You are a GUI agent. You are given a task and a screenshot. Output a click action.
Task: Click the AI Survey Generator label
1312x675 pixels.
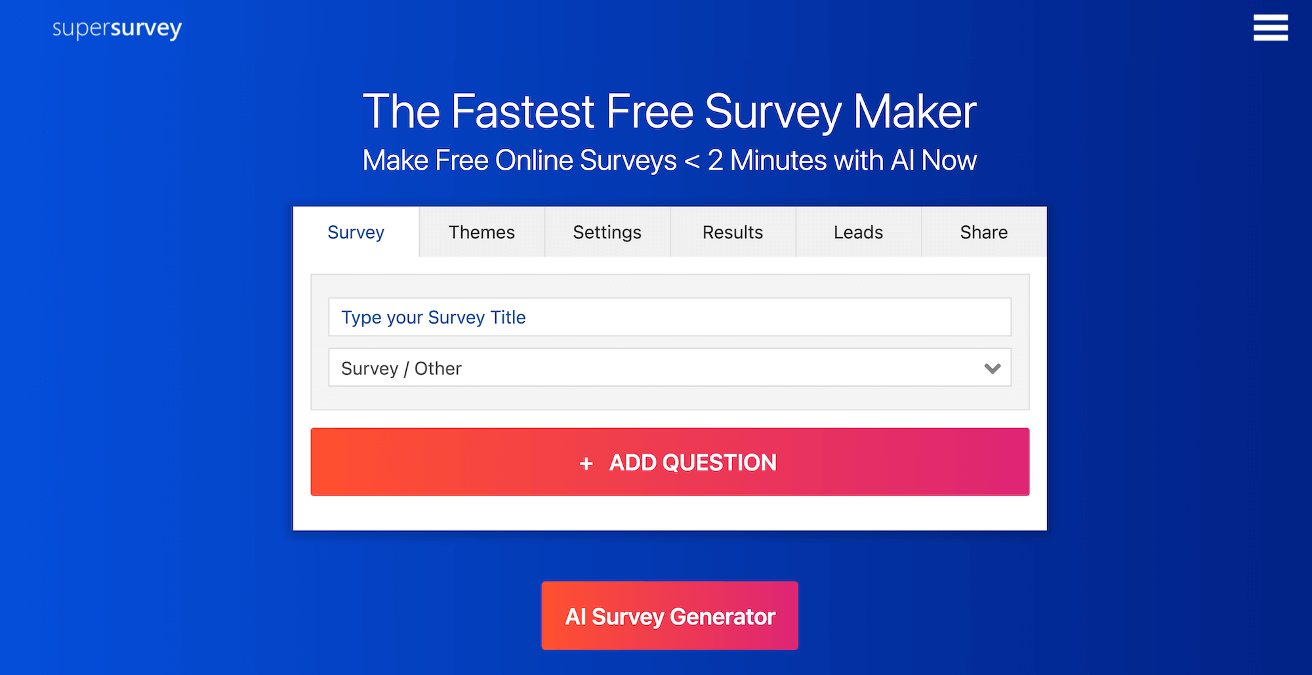point(669,616)
